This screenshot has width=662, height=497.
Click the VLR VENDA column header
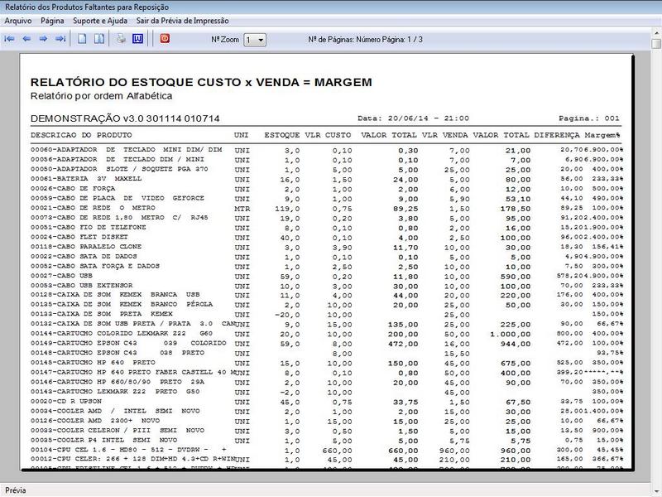click(445, 135)
